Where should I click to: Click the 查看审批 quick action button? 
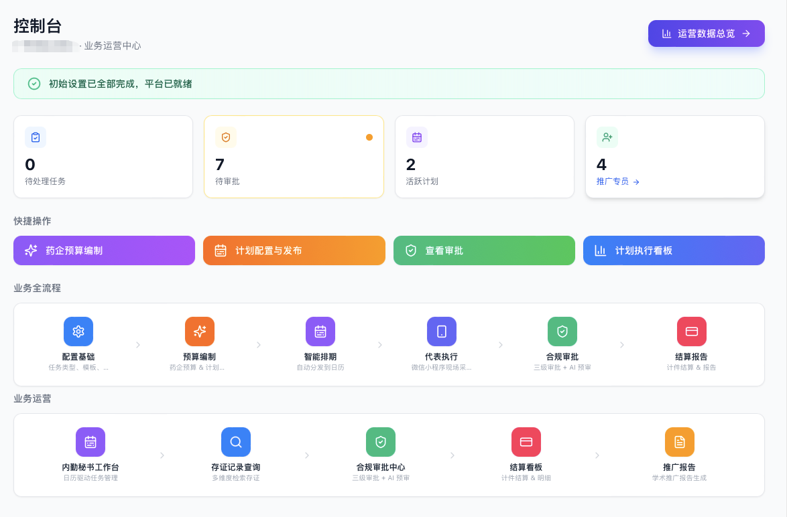pyautogui.click(x=484, y=250)
